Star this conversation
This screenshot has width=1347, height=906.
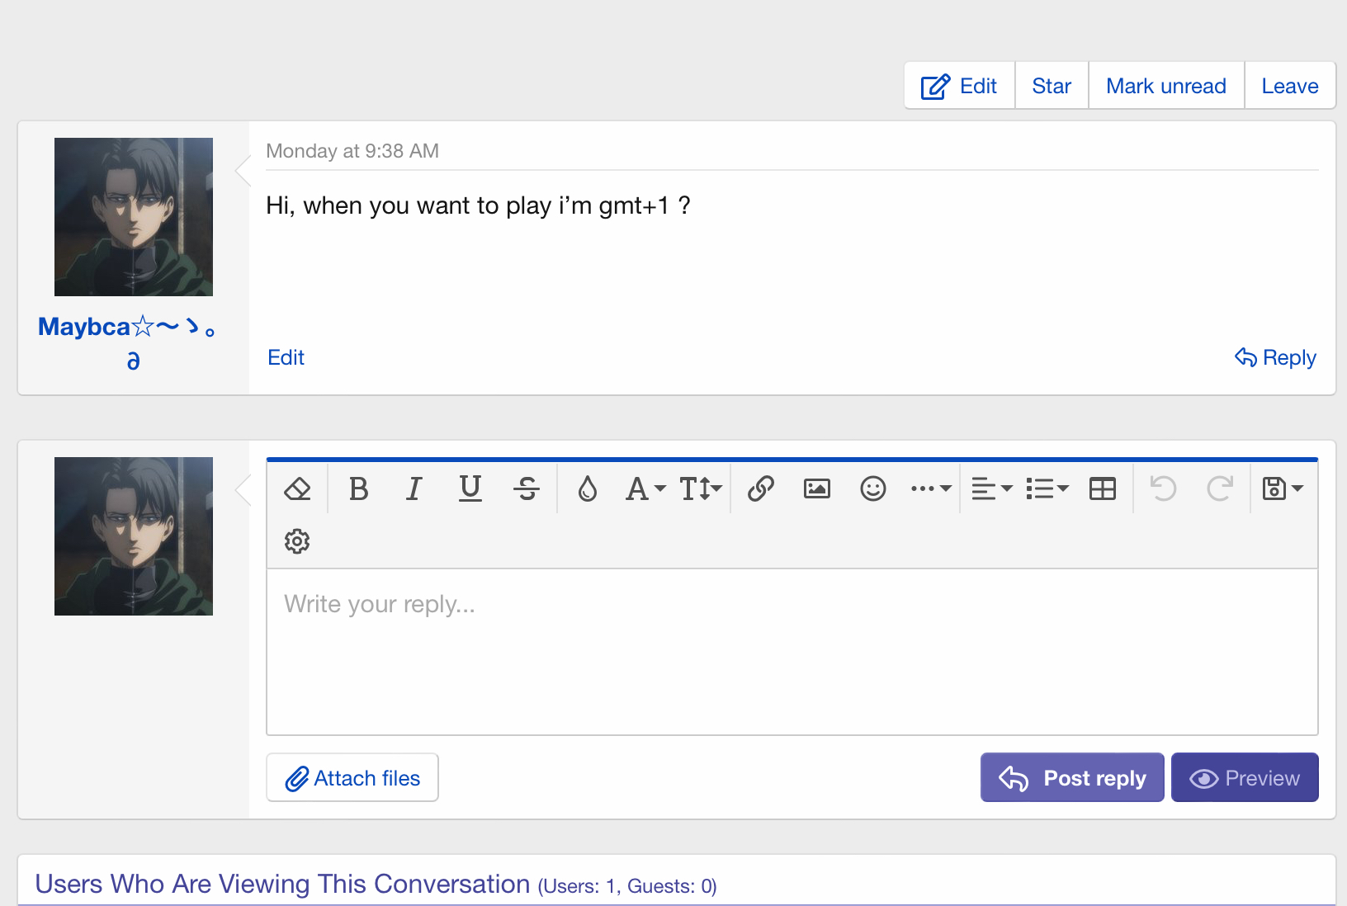[1052, 86]
